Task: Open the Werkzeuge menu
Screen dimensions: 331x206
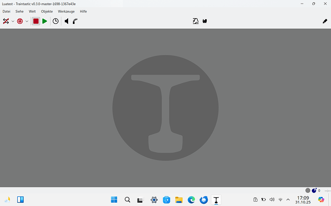Action: (66, 11)
